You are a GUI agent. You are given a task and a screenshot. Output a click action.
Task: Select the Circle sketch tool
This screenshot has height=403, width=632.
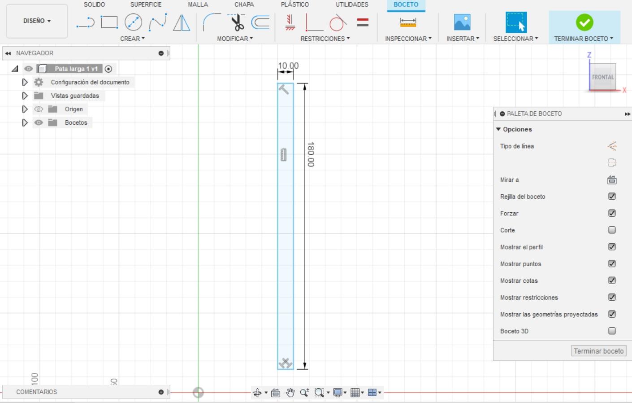click(133, 22)
